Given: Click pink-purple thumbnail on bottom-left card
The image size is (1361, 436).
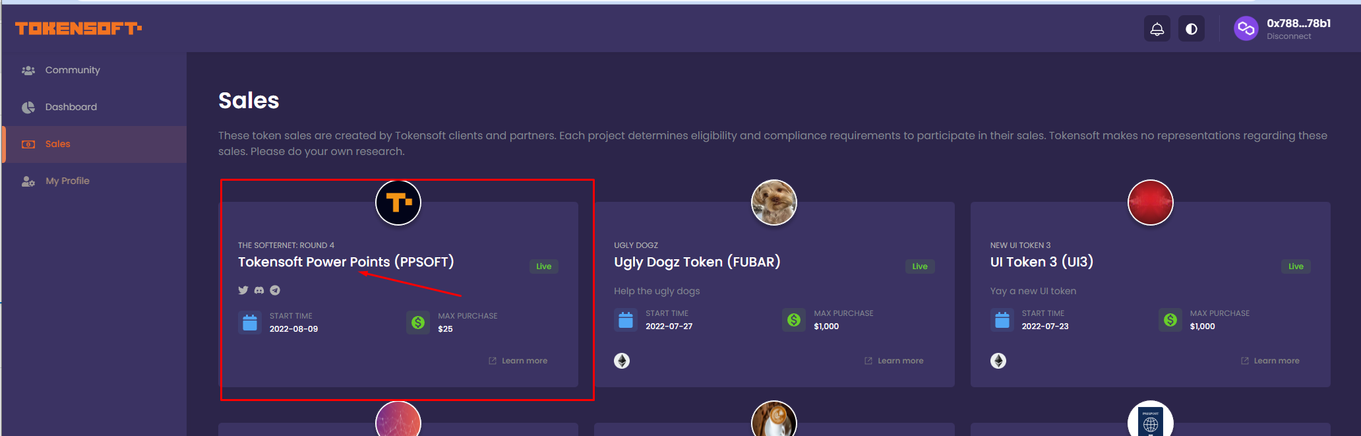Looking at the screenshot, I should click(x=398, y=420).
